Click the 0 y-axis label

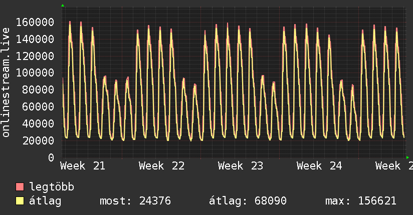[x=51, y=157]
